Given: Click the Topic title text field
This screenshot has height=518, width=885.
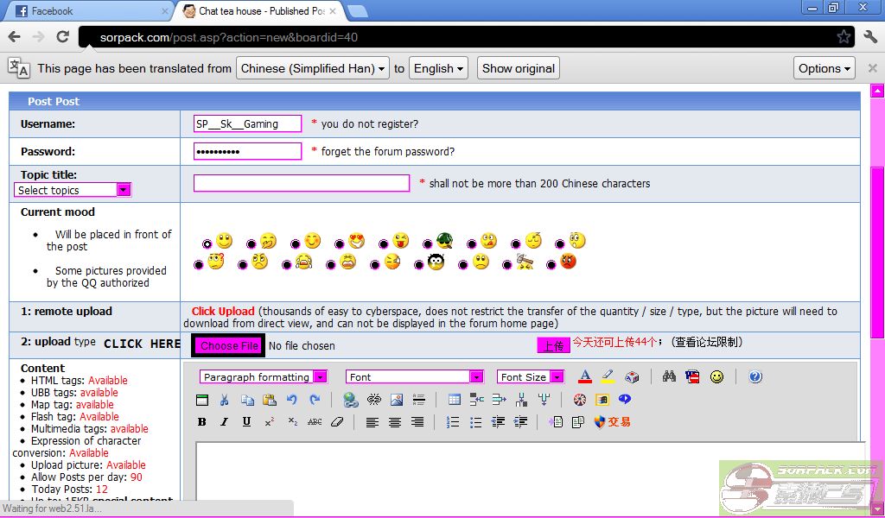Looking at the screenshot, I should pyautogui.click(x=301, y=183).
